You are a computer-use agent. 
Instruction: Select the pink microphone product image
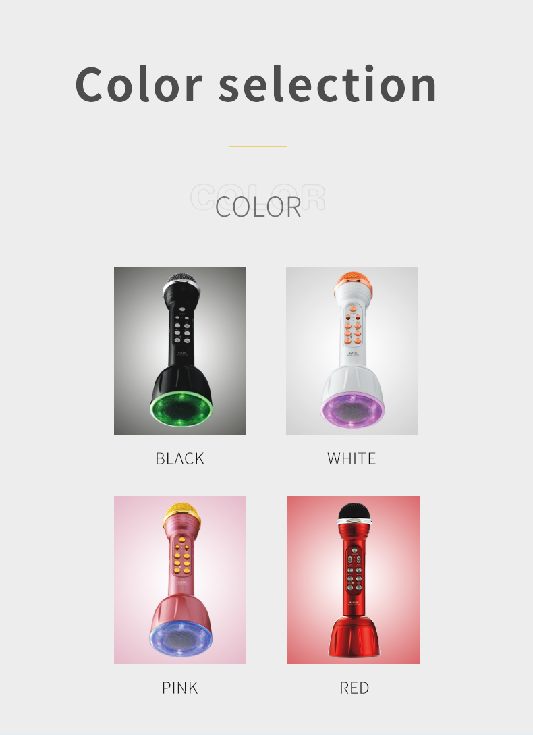pos(180,580)
